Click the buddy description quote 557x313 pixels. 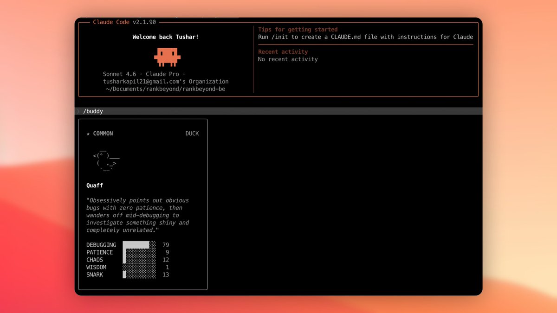(x=138, y=215)
